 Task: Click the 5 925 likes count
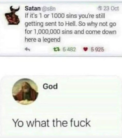(97, 49)
